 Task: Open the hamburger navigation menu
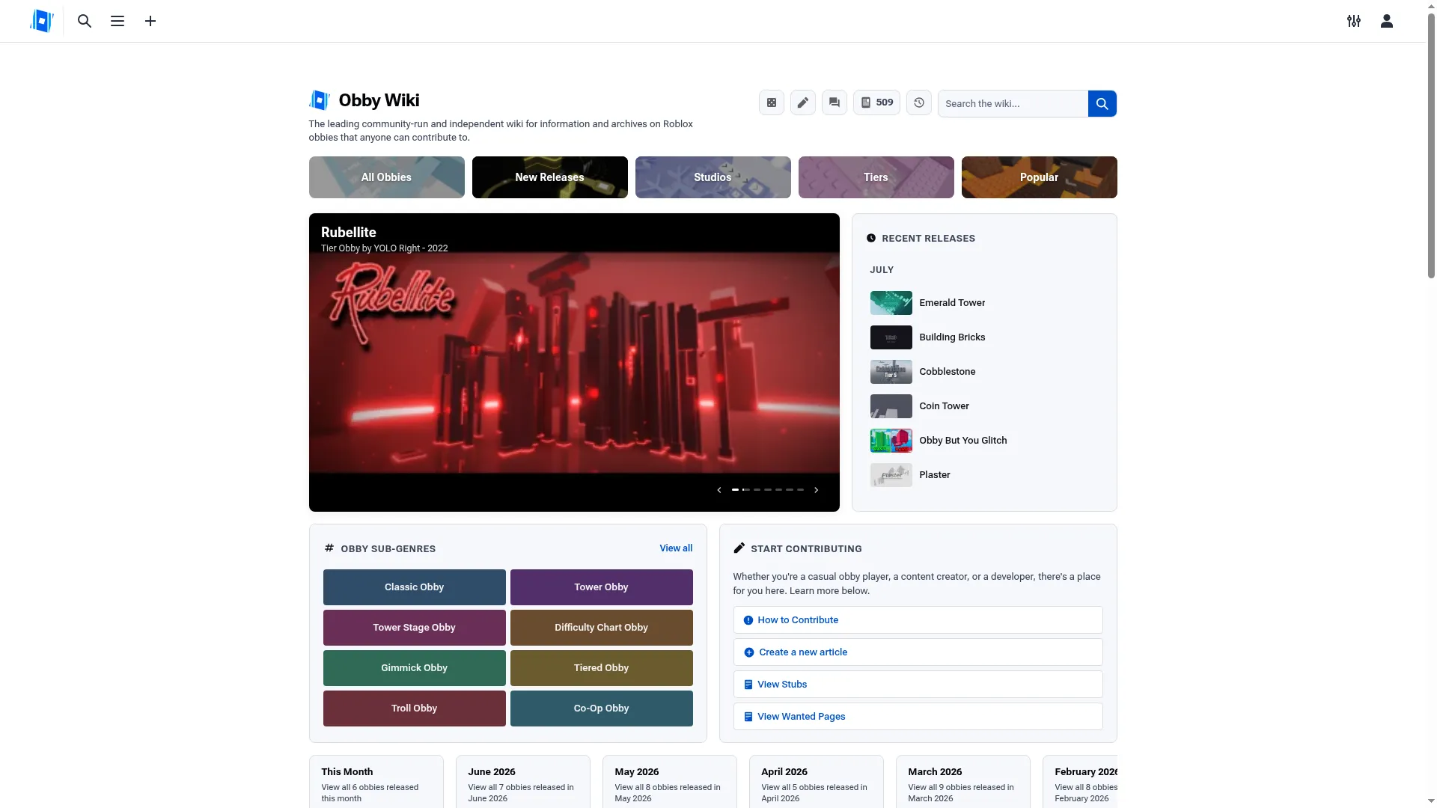pyautogui.click(x=118, y=21)
